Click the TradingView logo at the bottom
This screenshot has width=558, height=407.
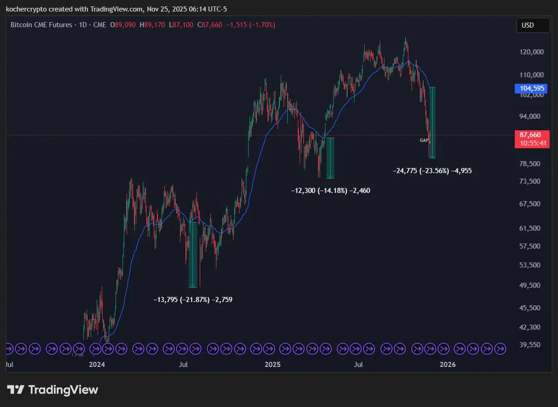tap(52, 390)
